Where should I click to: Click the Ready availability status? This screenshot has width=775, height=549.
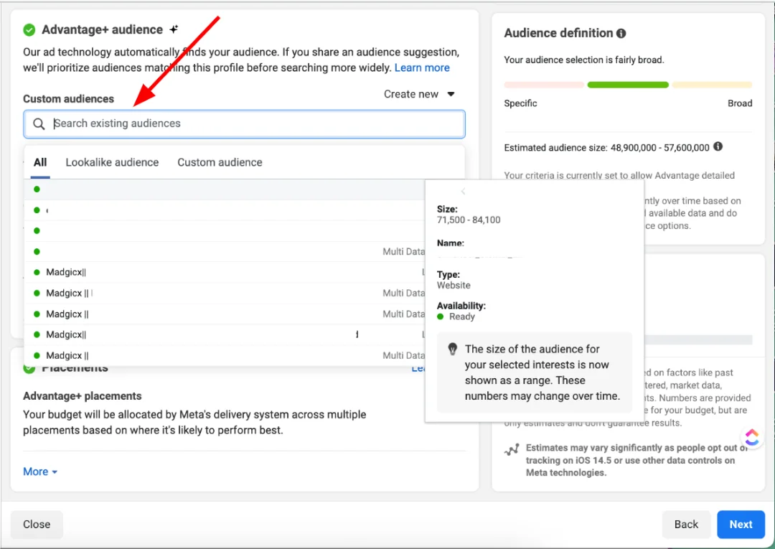[456, 316]
